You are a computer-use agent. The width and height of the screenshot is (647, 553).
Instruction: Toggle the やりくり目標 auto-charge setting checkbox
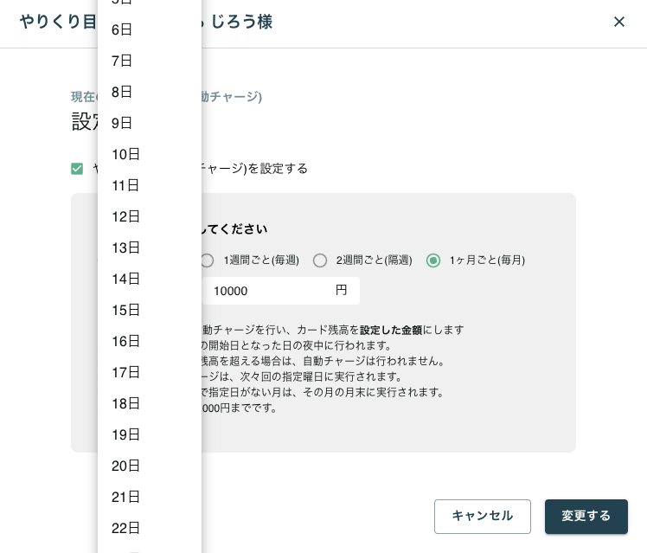click(77, 169)
